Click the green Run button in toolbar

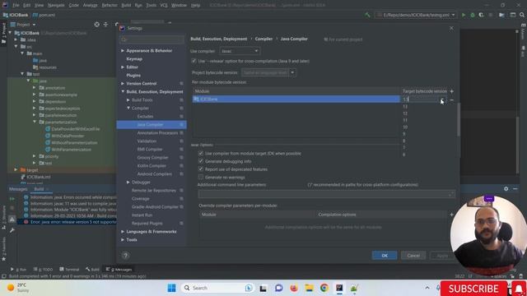pyautogui.click(x=464, y=15)
